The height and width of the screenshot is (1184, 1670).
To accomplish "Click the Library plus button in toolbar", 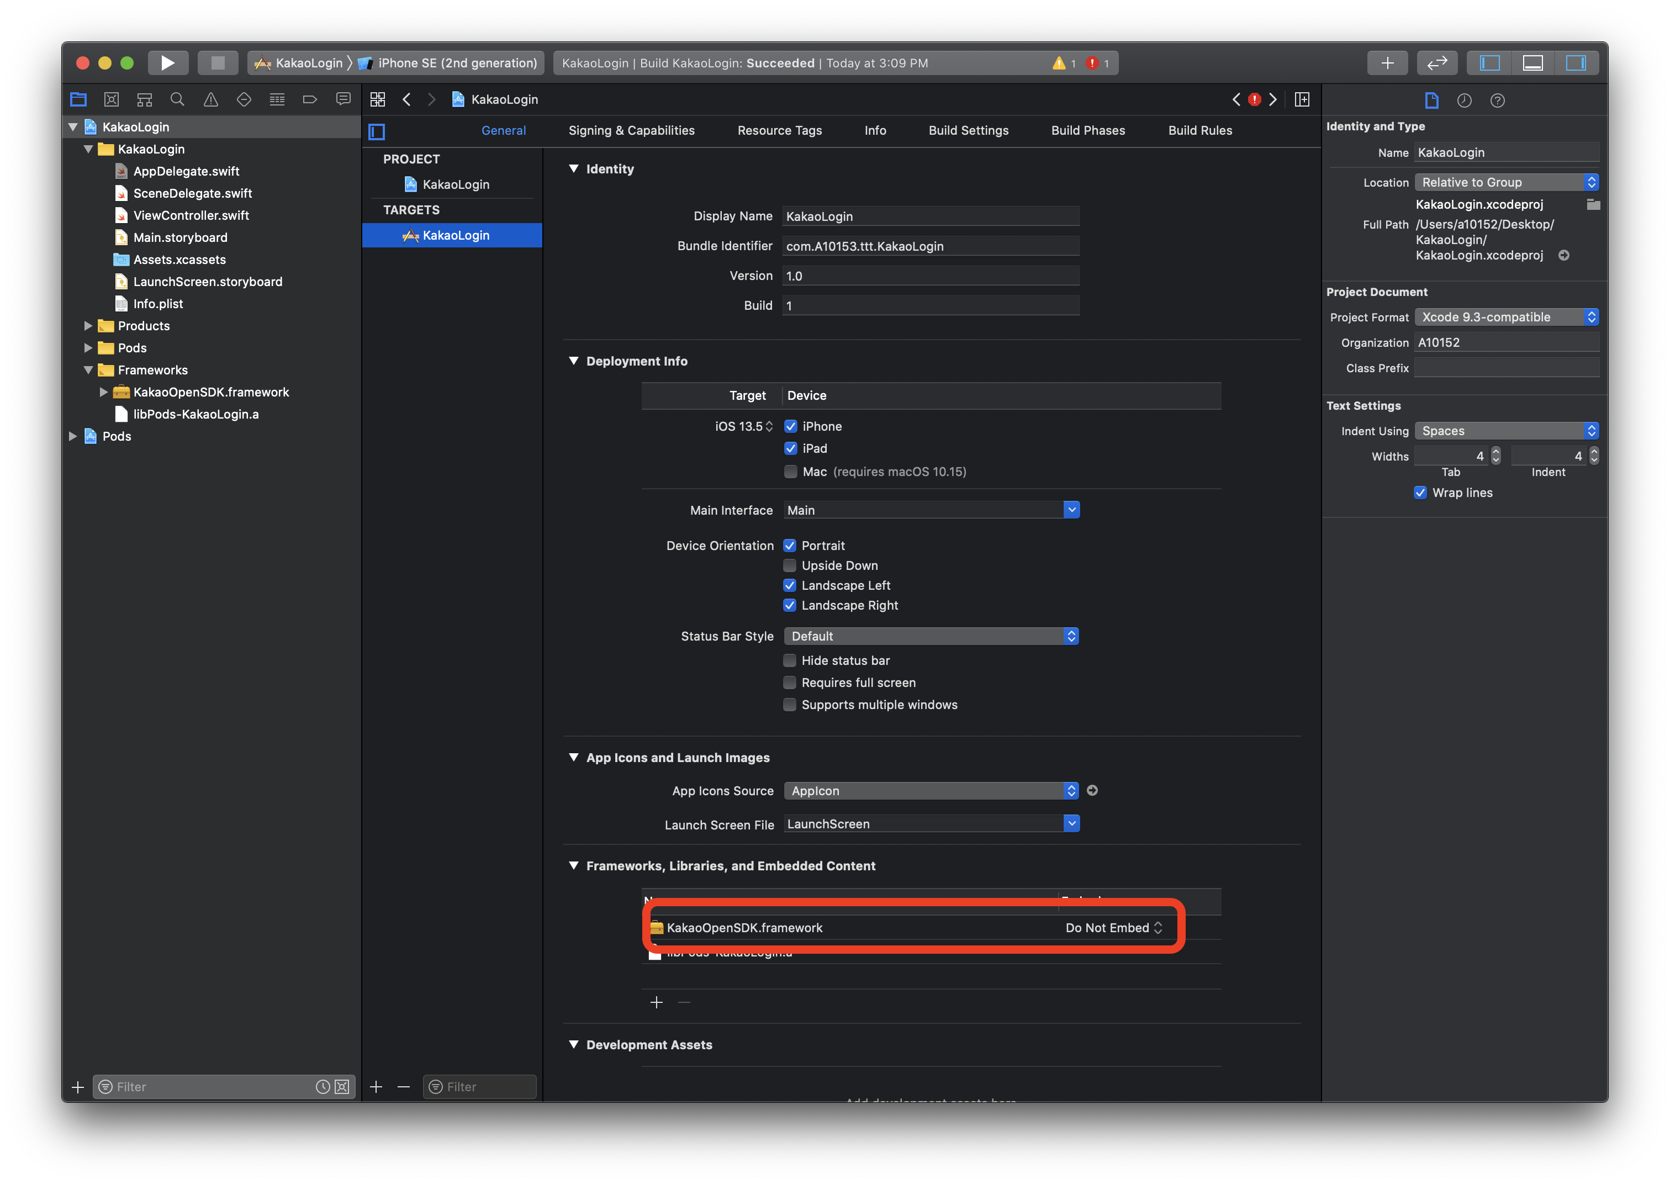I will pos(1387,63).
